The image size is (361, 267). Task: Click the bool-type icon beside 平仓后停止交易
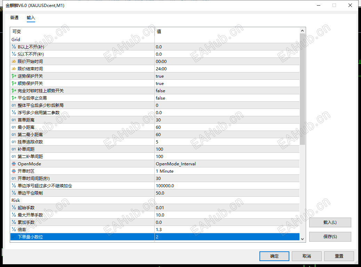tap(14, 98)
